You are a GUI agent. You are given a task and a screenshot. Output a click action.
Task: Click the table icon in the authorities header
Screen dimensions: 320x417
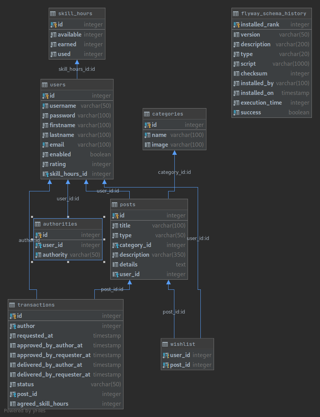click(37, 224)
